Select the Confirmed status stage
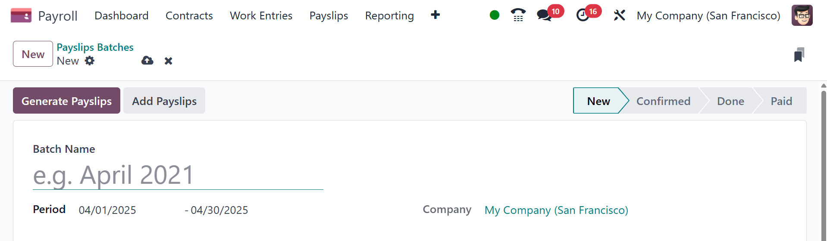This screenshot has width=827, height=241. pos(663,101)
